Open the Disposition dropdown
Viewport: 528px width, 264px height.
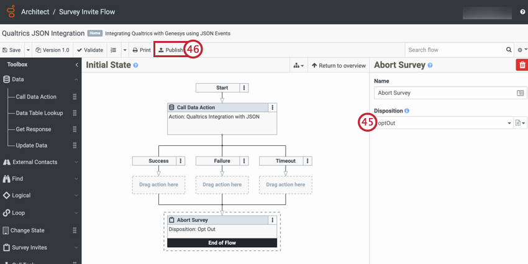509,123
